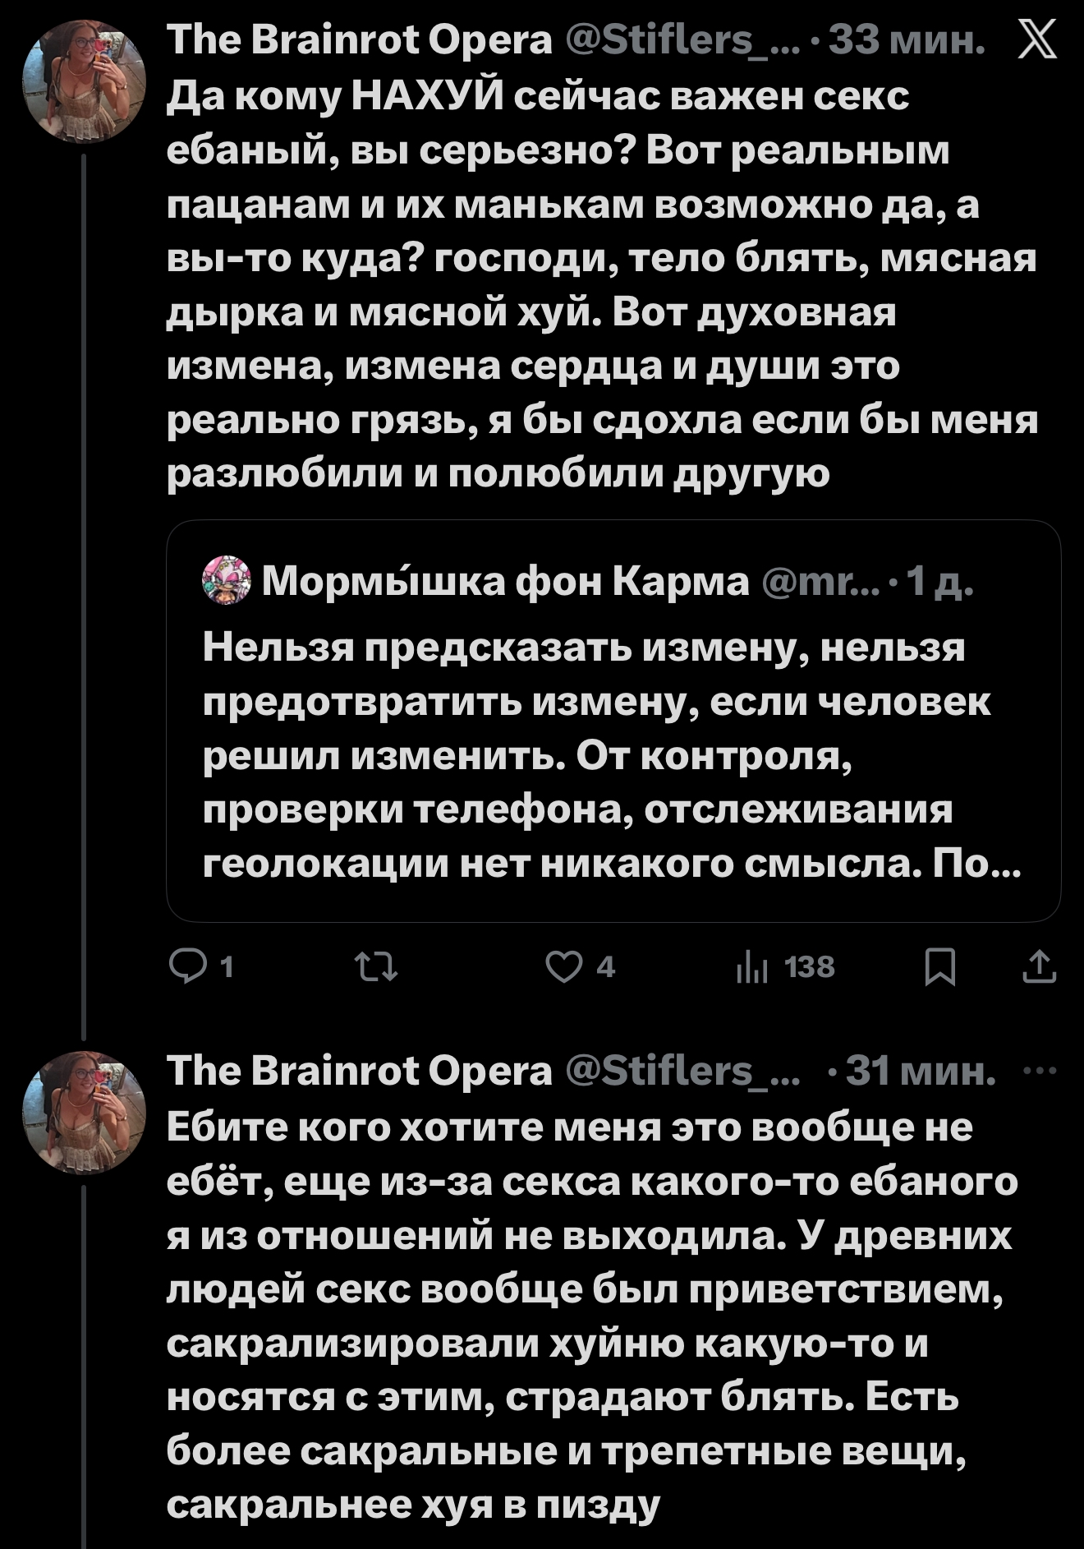Open The Brainrot Opera name on first tweet

(x=359, y=40)
